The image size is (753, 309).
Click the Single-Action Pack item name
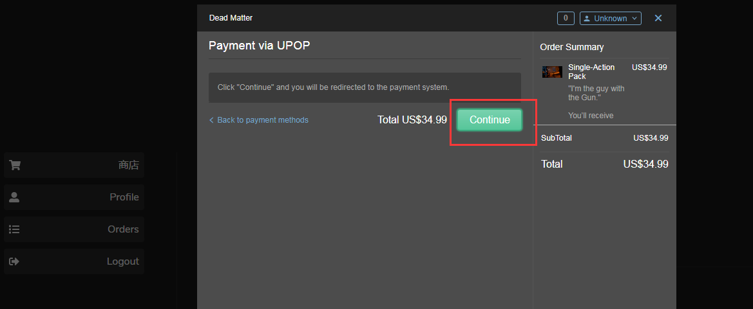tap(591, 72)
